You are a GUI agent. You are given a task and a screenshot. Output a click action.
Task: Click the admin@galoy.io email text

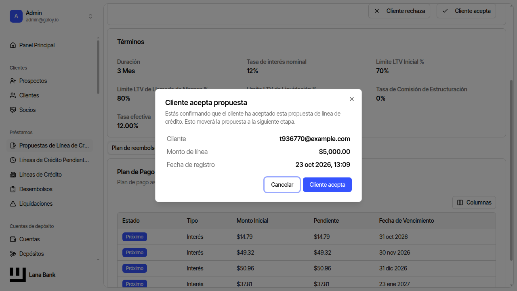(x=42, y=20)
